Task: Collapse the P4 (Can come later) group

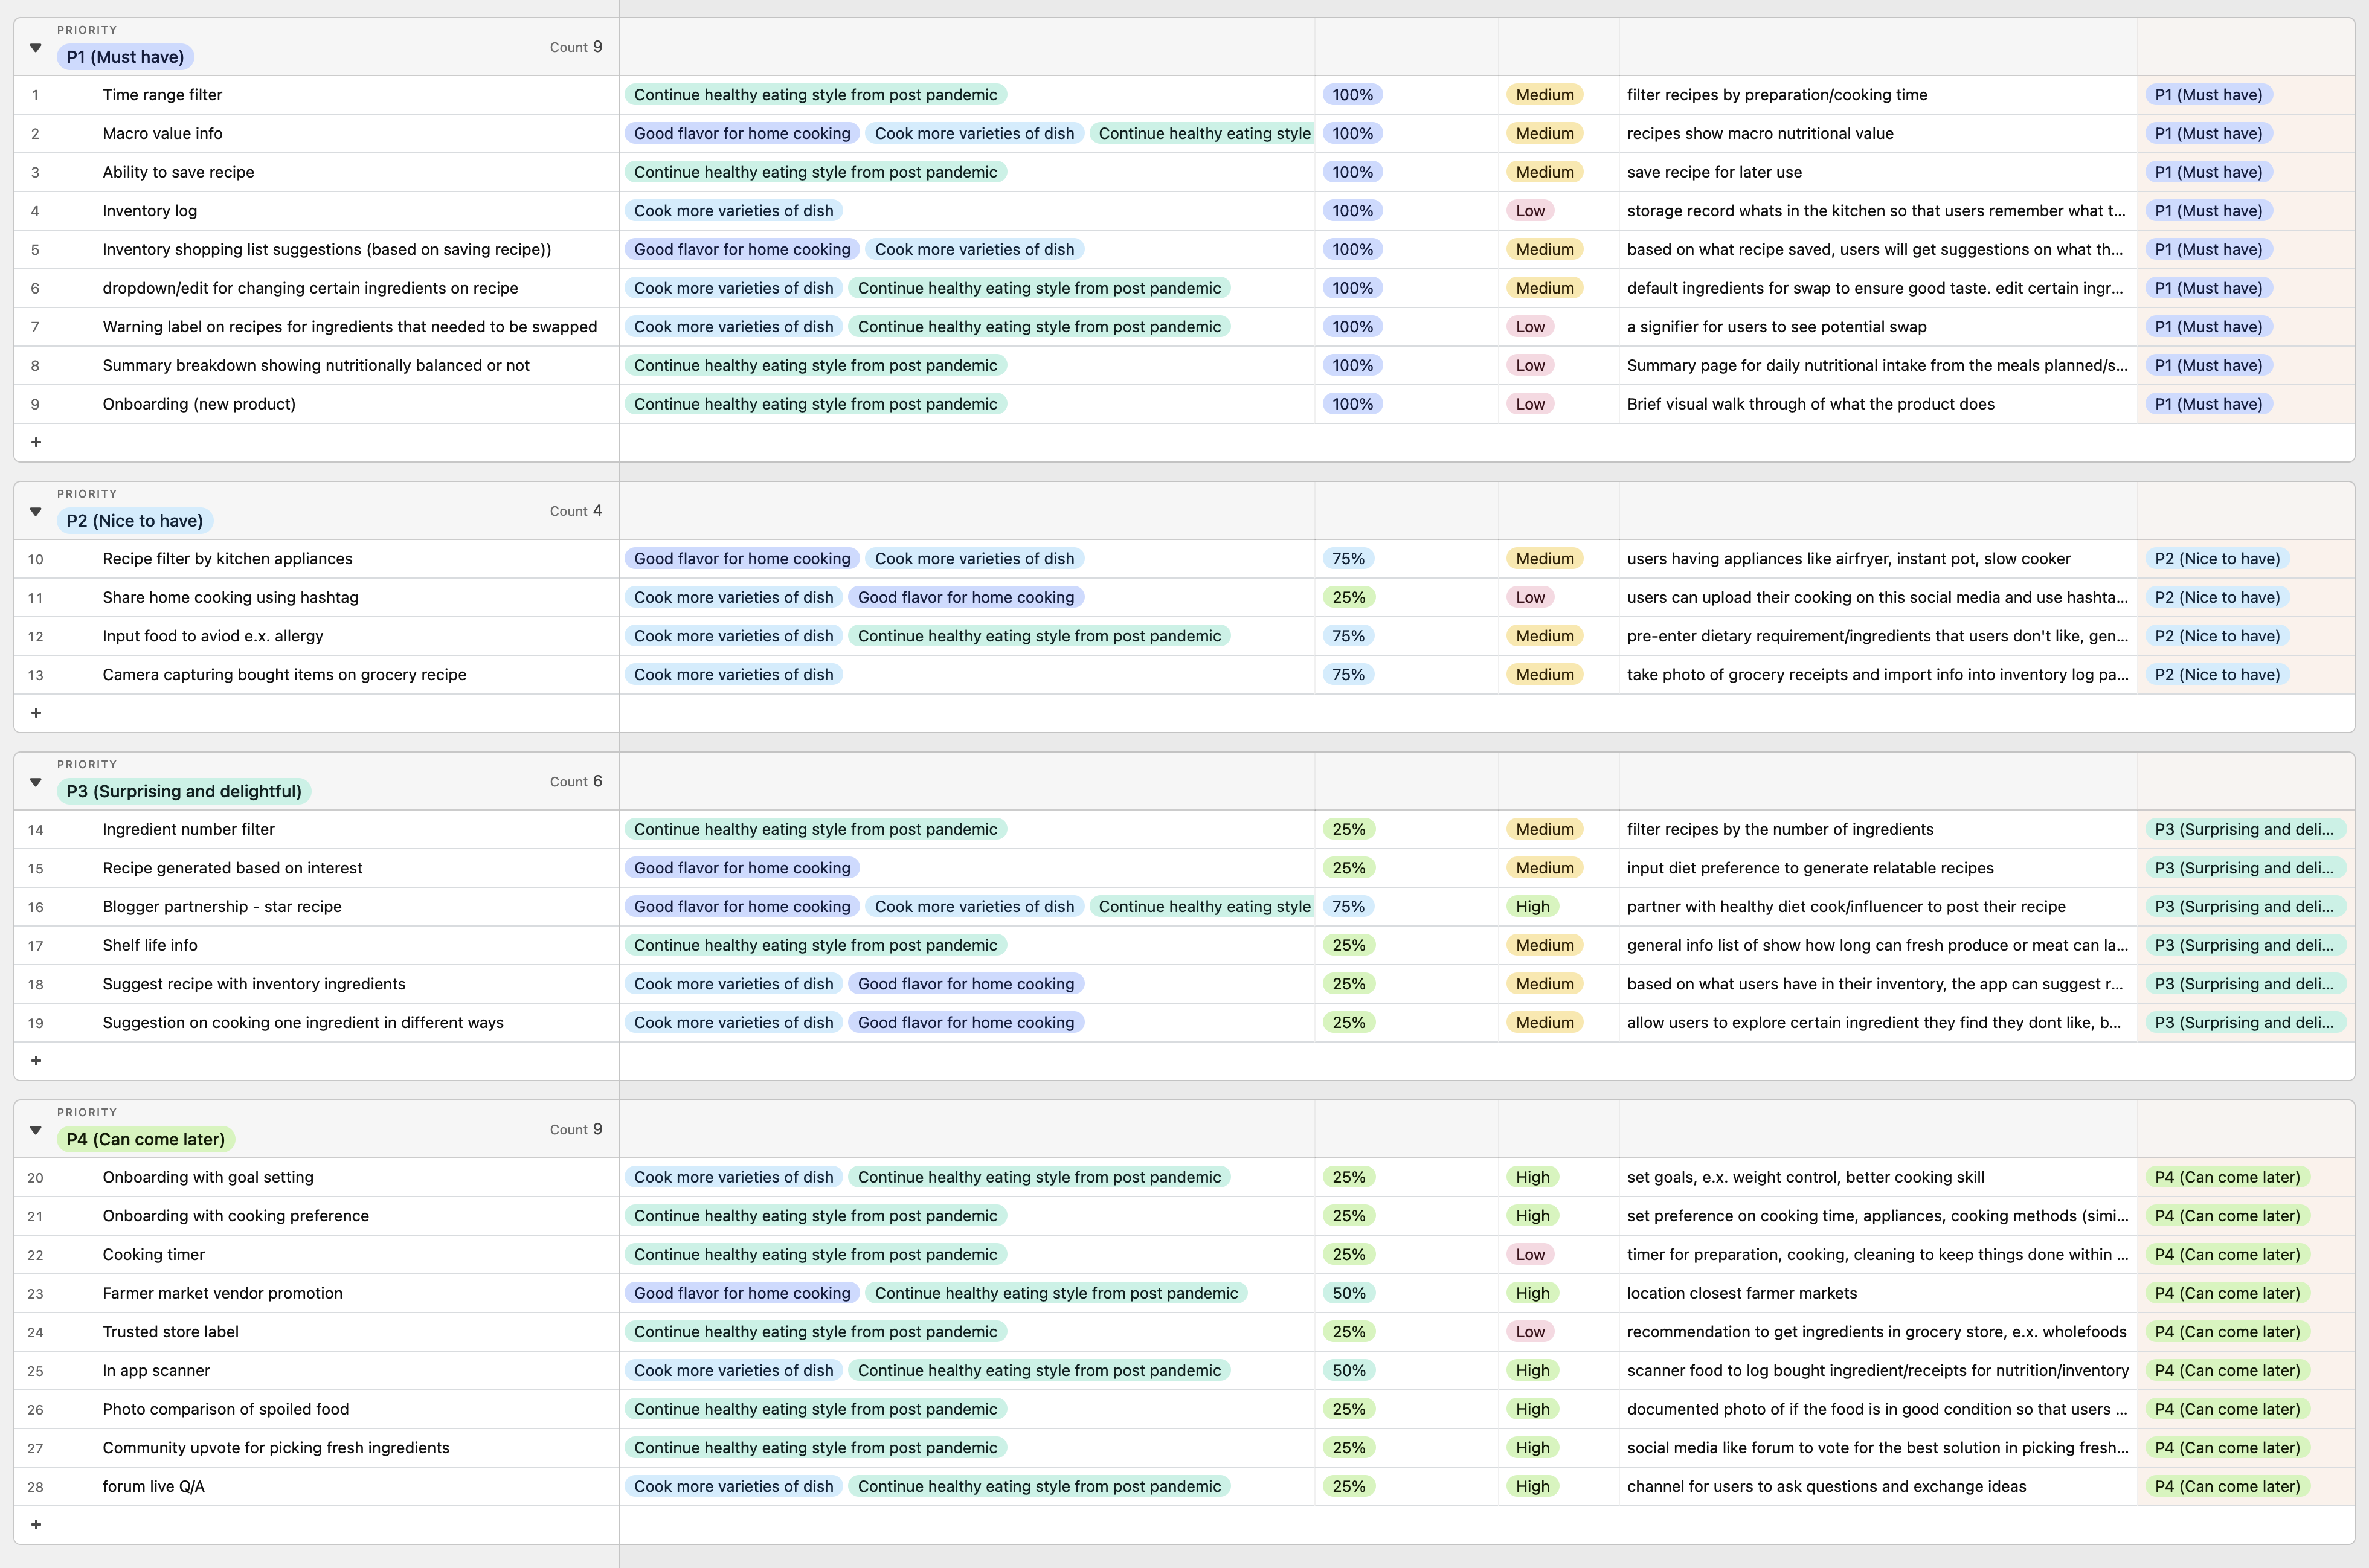Action: [36, 1130]
